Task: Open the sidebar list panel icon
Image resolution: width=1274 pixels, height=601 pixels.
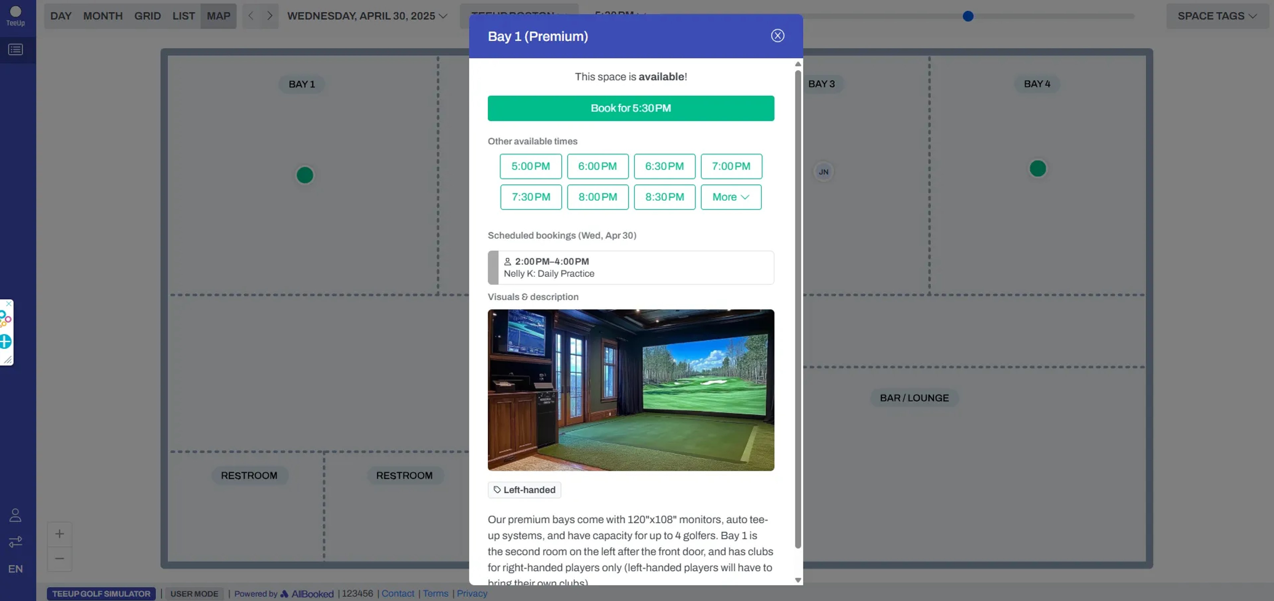Action: click(x=15, y=49)
